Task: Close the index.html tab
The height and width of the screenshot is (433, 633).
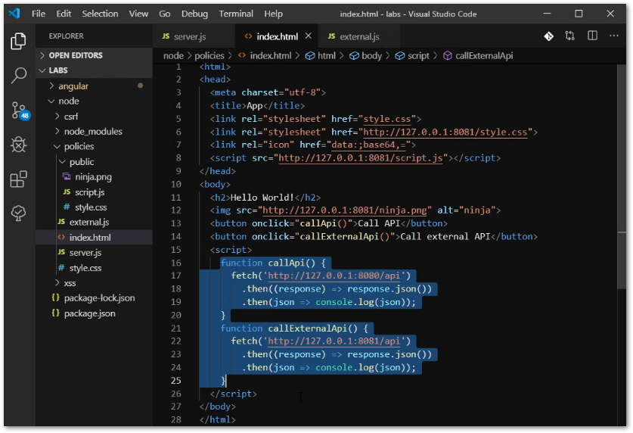Action: [308, 36]
